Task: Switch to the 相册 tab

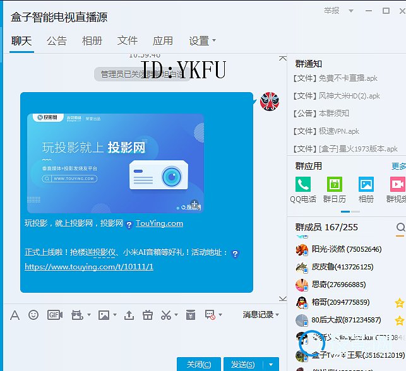Action: (x=92, y=40)
